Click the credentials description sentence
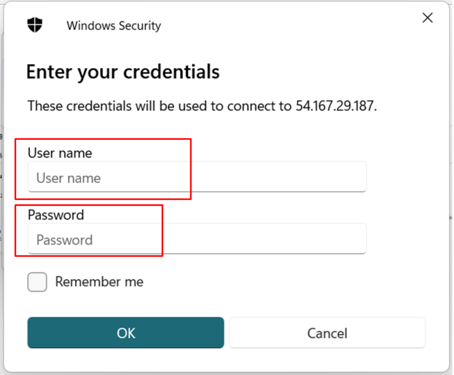The width and height of the screenshot is (454, 375). click(202, 105)
